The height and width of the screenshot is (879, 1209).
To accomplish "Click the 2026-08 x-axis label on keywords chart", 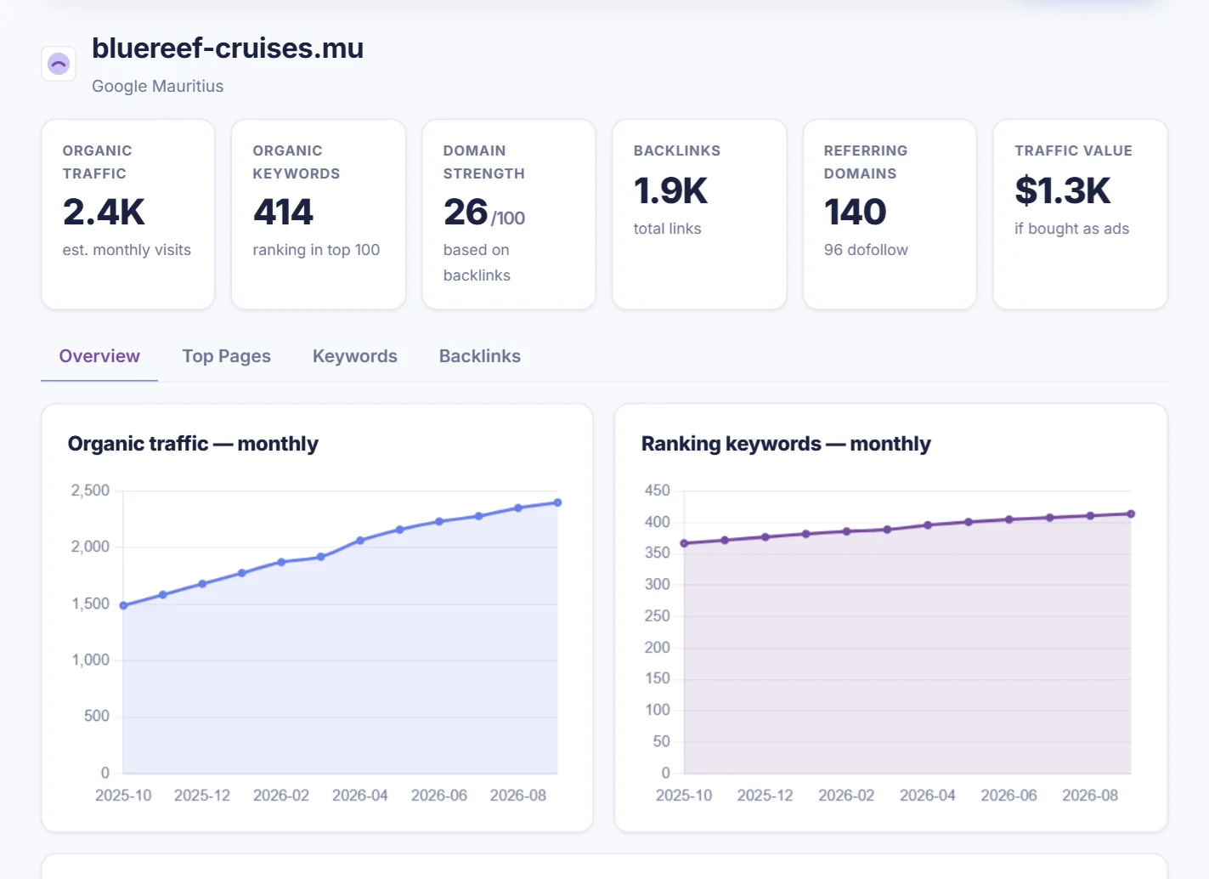I will click(x=1090, y=796).
